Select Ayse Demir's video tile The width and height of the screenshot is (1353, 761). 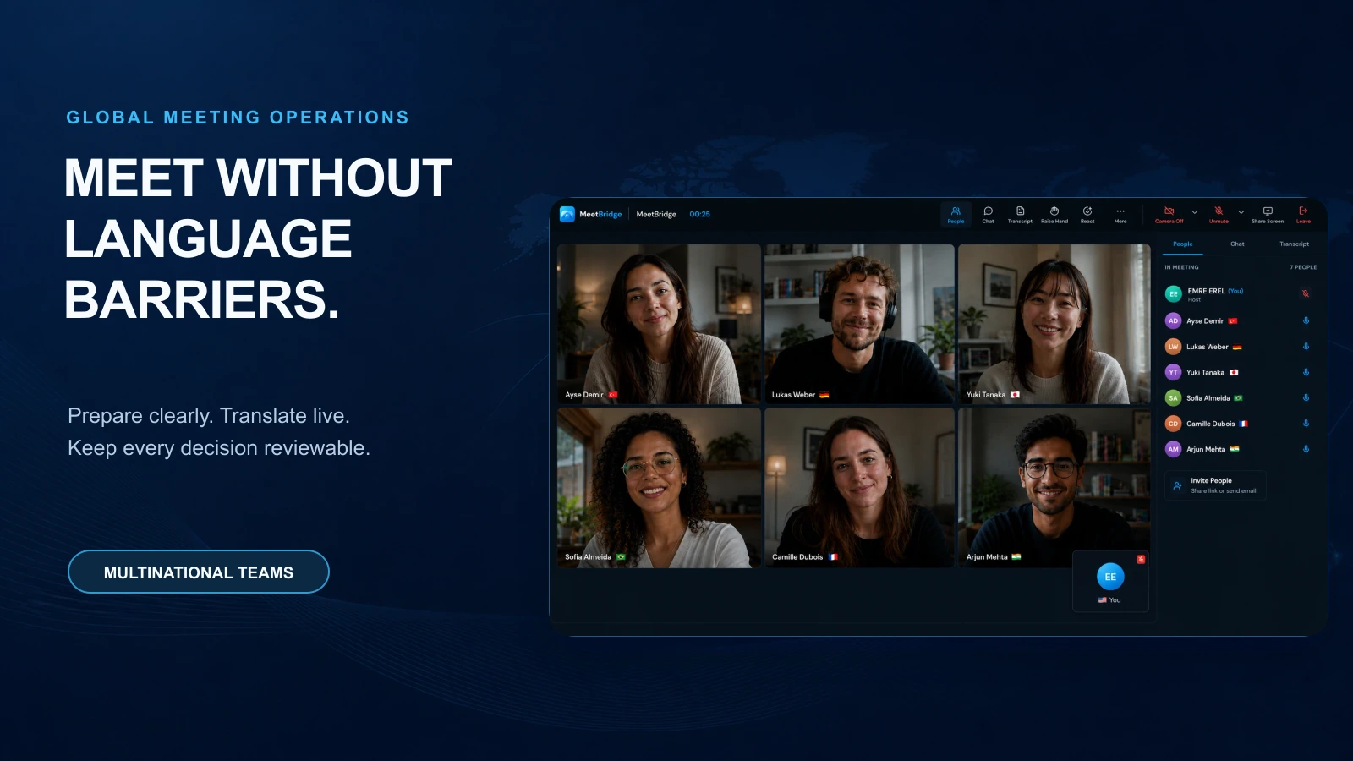coord(659,324)
